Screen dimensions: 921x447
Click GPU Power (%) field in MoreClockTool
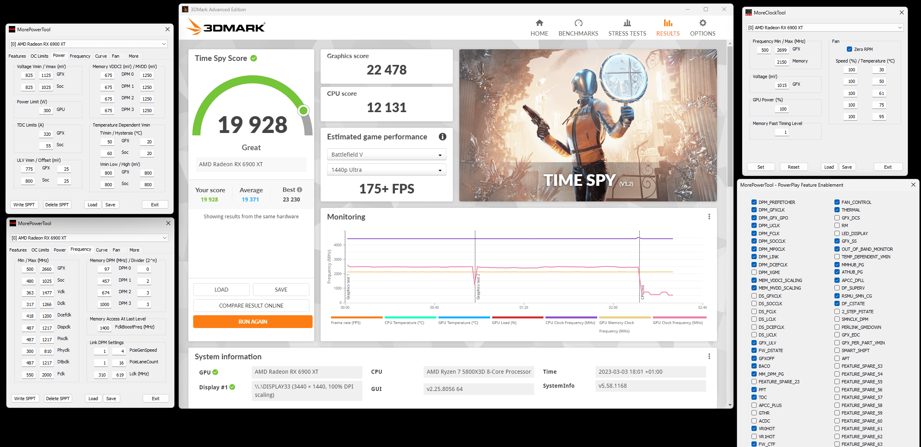click(783, 109)
